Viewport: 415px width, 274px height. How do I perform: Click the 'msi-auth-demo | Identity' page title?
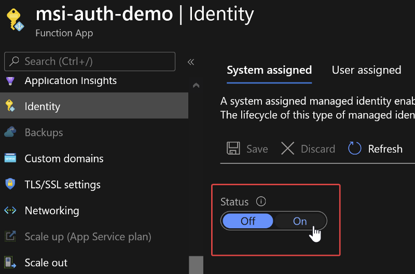coord(145,15)
